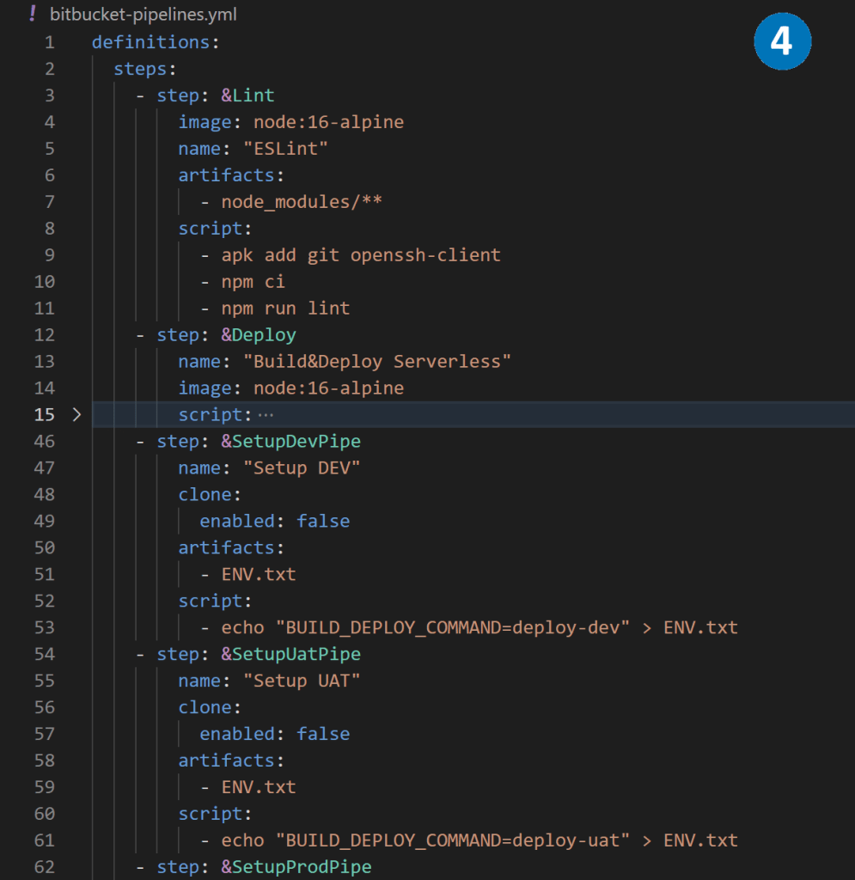Click line number 62 in the gutter
The width and height of the screenshot is (855, 880).
click(44, 866)
